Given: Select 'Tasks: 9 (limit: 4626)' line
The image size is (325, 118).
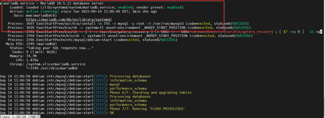Looking at the screenshot, I should (34, 52).
